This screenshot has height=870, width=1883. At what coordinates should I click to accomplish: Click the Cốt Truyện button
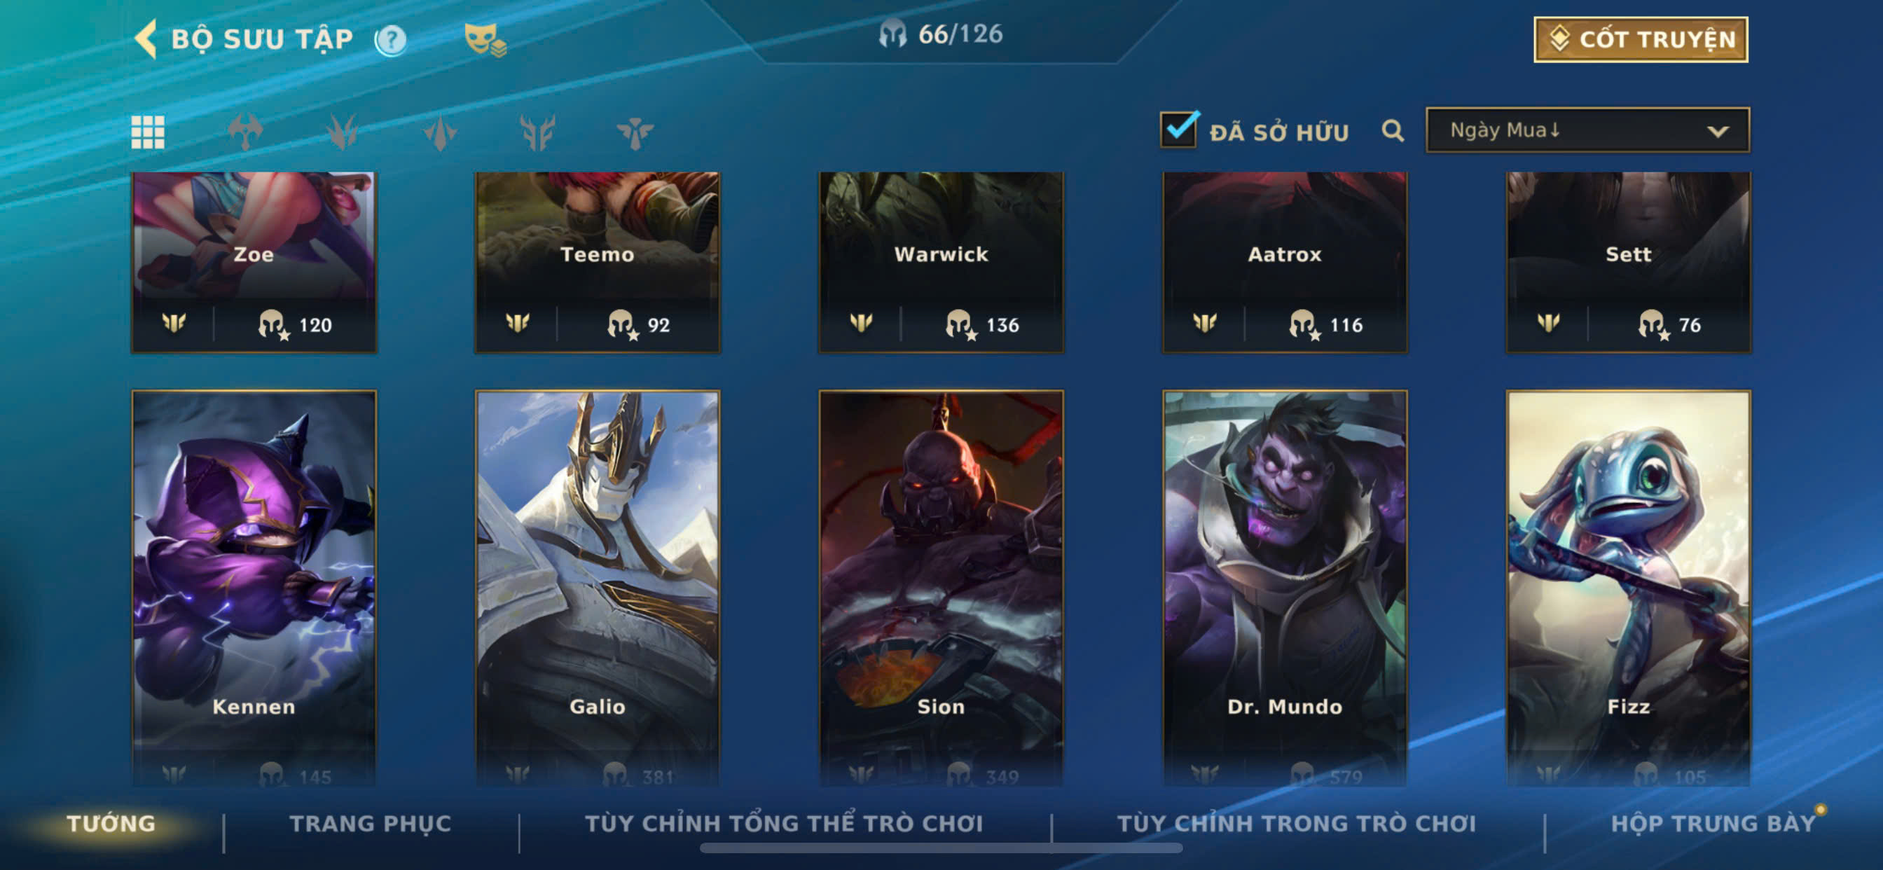click(x=1641, y=39)
